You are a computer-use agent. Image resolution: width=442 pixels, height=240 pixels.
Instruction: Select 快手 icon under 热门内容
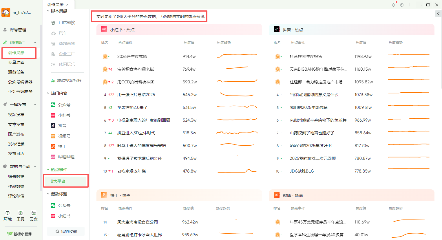(53, 146)
